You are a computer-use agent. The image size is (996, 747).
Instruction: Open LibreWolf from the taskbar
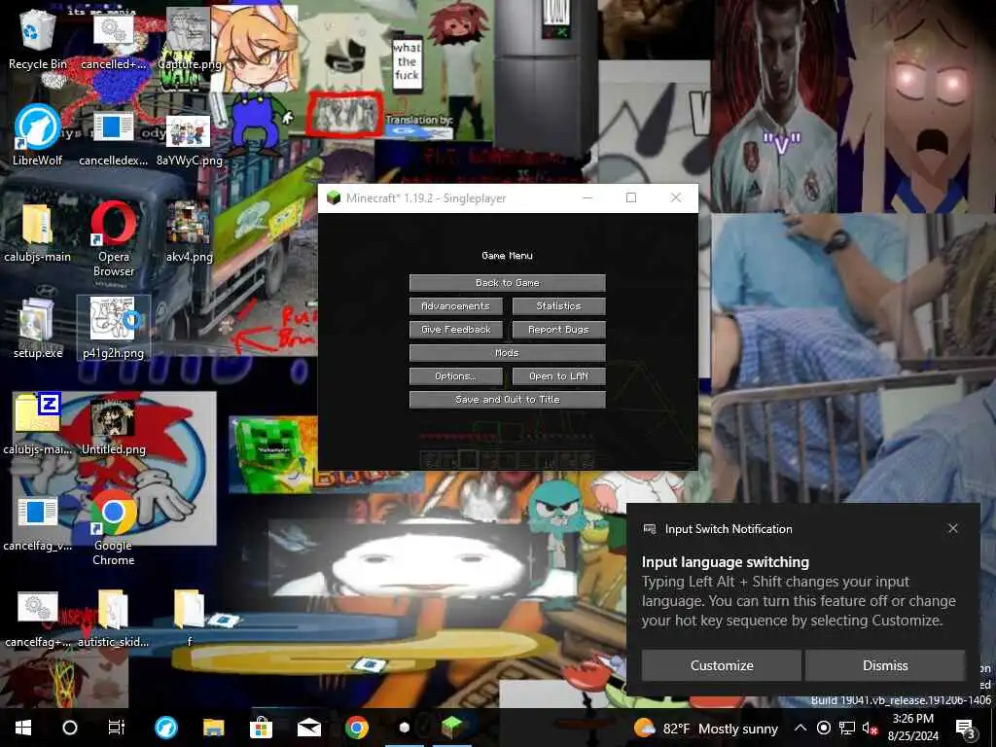[x=165, y=728]
